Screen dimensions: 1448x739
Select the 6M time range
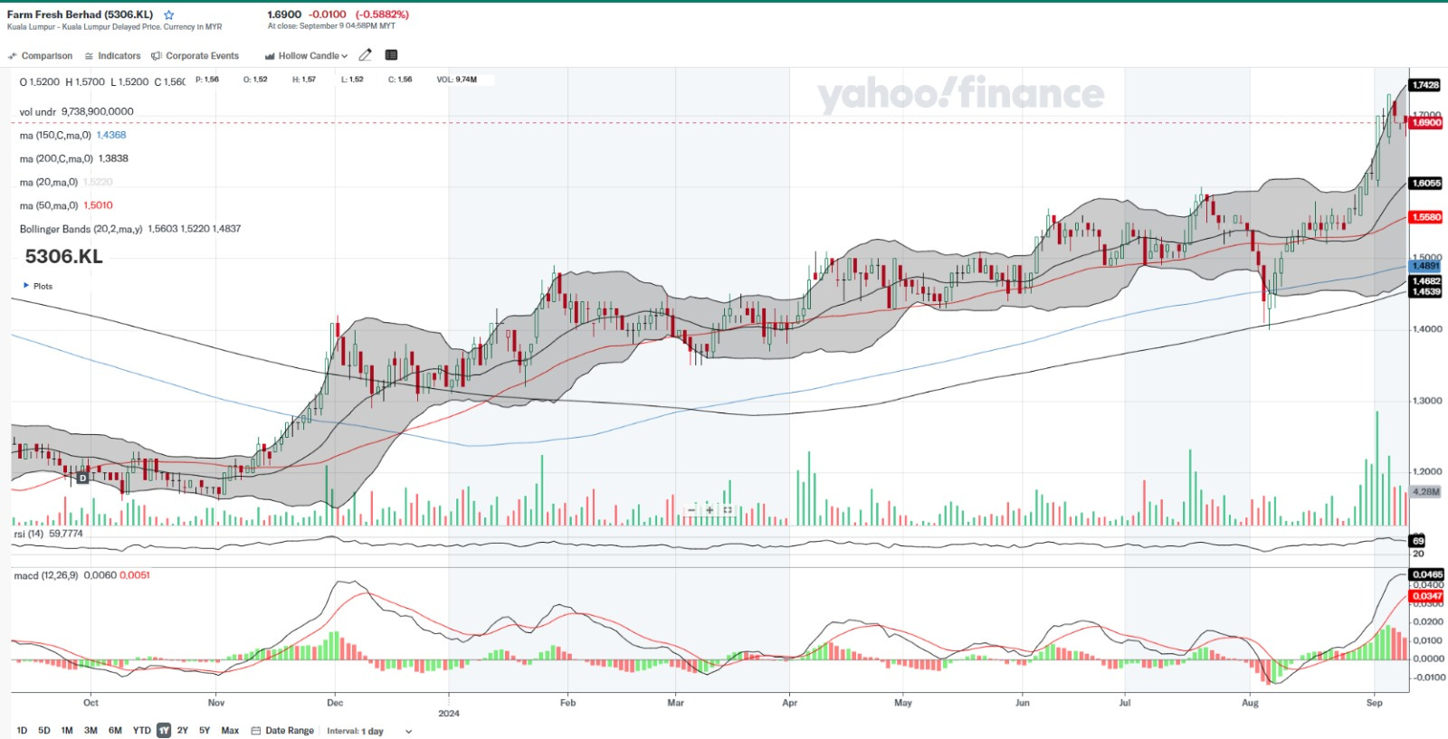(115, 731)
